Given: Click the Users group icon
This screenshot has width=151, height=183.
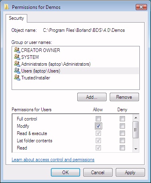Looking at the screenshot, I should [x=17, y=71].
